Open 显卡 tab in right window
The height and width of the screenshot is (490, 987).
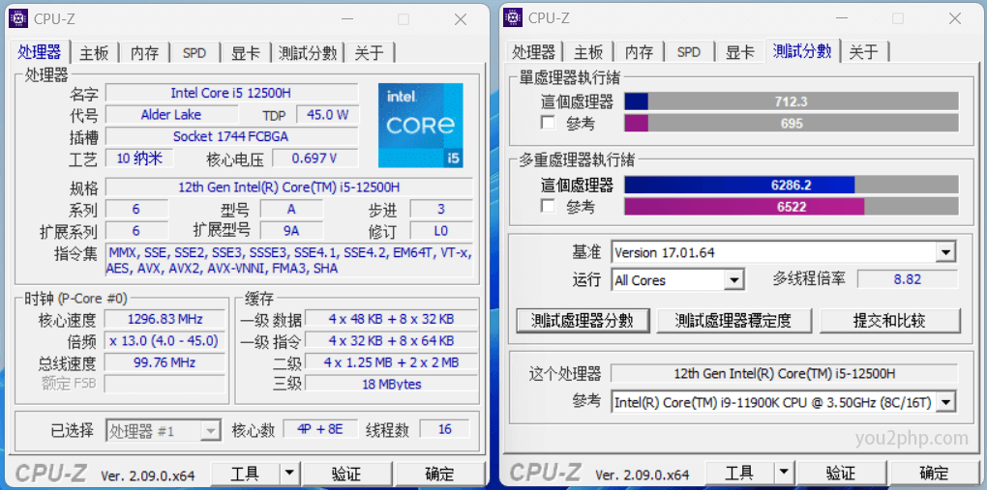click(740, 53)
